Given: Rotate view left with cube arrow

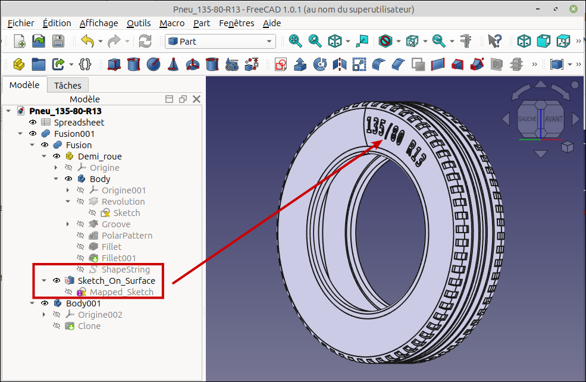Looking at the screenshot, I should pyautogui.click(x=506, y=119).
